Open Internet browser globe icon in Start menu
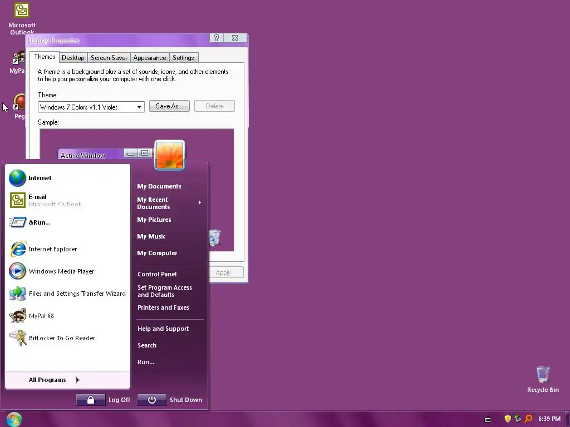Screen dimensions: 570x427 click(17, 178)
